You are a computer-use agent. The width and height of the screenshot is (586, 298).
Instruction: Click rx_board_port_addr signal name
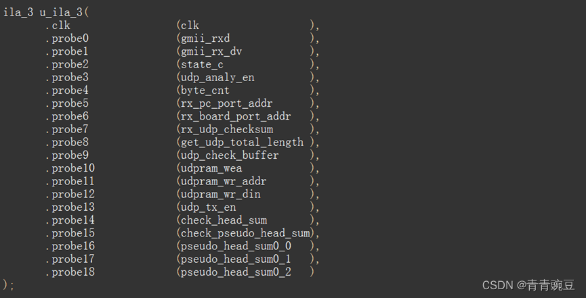click(236, 116)
